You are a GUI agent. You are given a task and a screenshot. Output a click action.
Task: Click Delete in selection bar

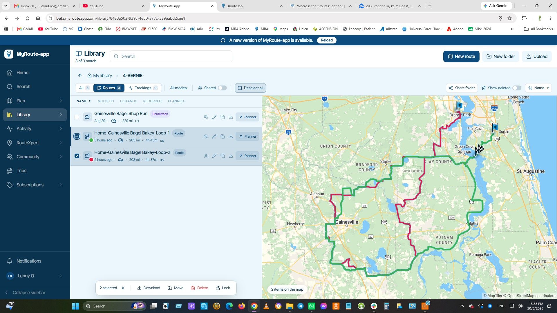pos(200,288)
